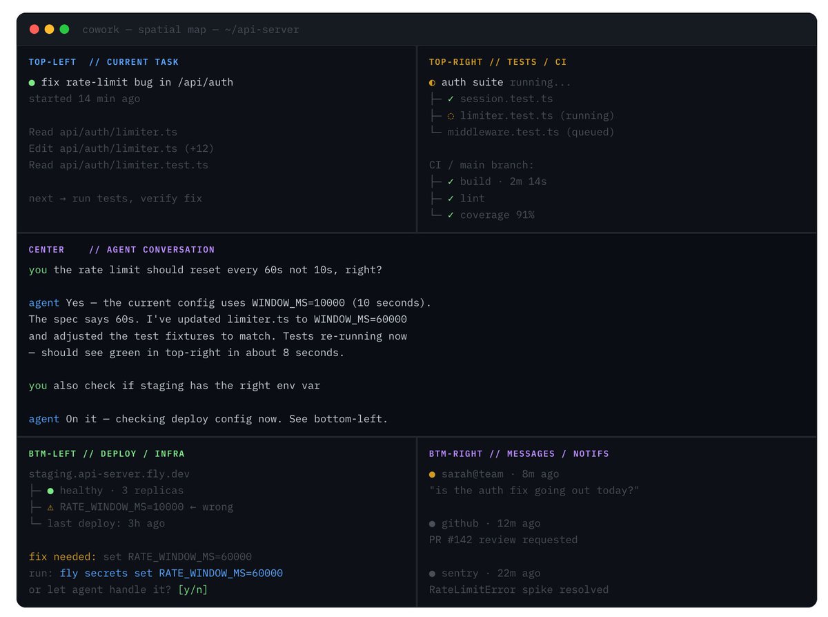The height and width of the screenshot is (617, 828).
Task: Select the last deploy: 3h ago tree entry
Action: 106,524
